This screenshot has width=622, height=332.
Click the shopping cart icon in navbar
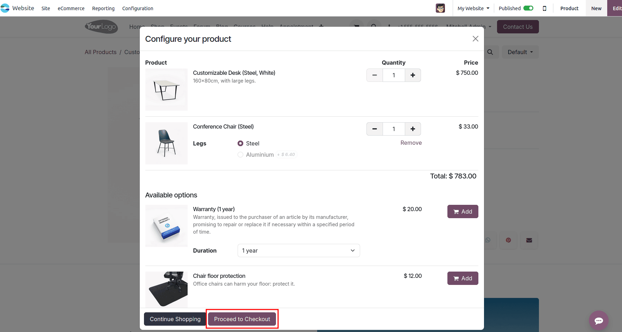357,27
